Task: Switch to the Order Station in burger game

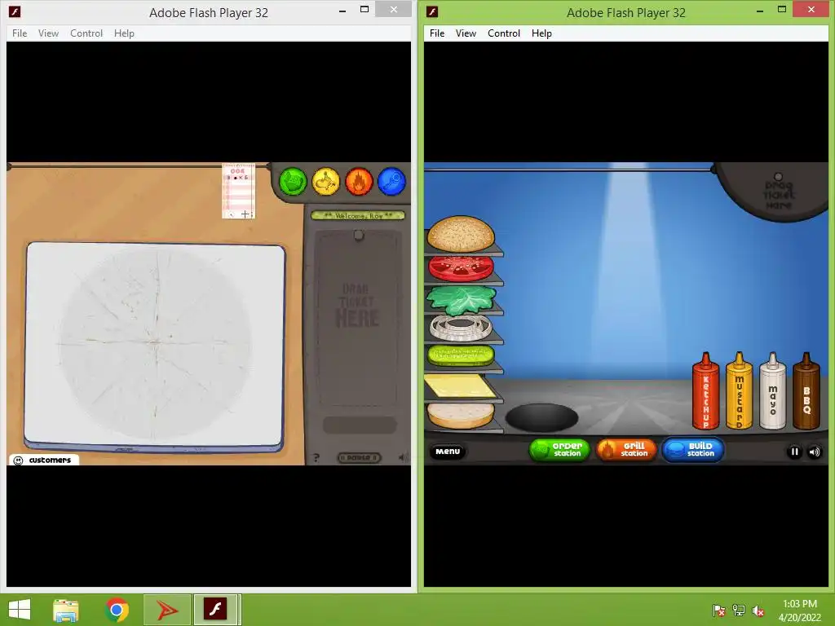Action: [559, 450]
